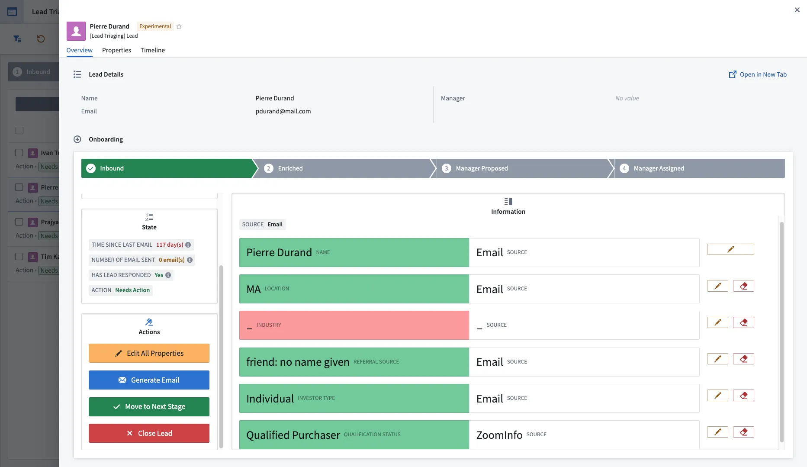Viewport: 807px width, 467px height.
Task: Click the 117 day(s) time value
Action: click(x=170, y=245)
